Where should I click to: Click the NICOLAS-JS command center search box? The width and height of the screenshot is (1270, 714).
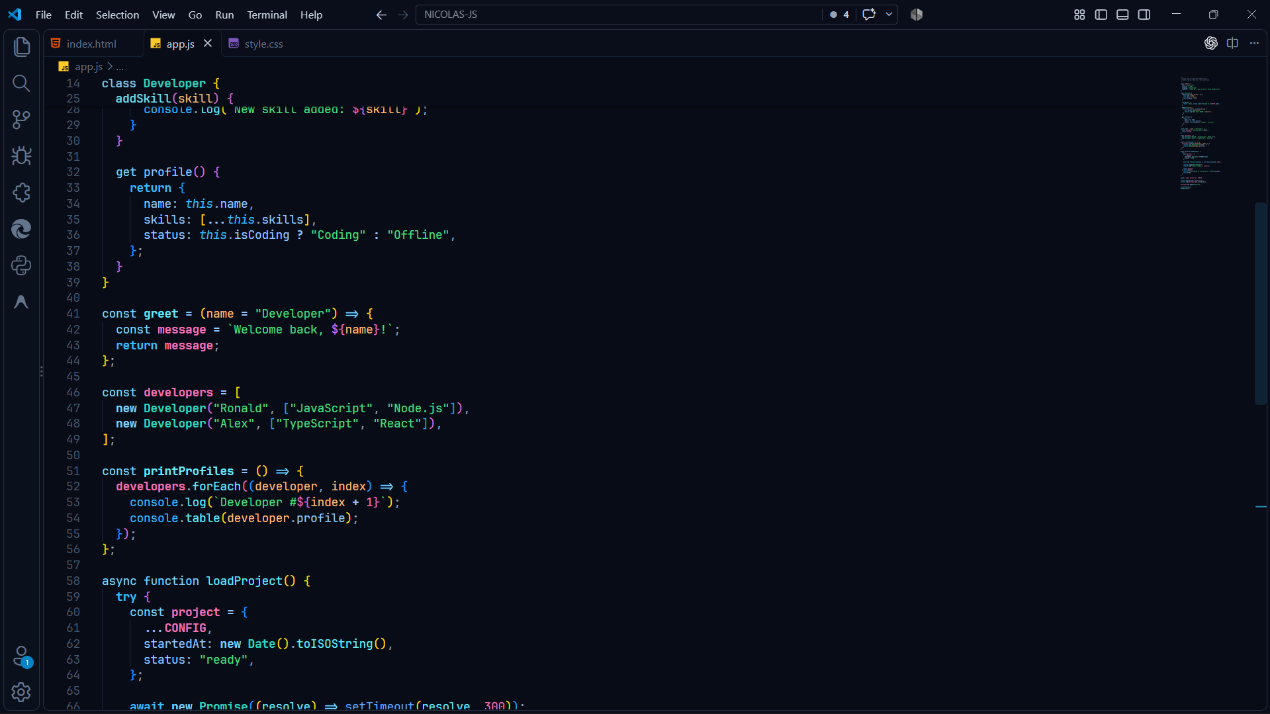[619, 15]
